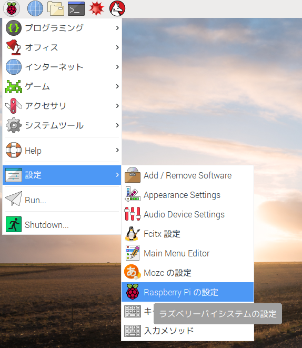Select the highlighted 設定 menu entry
Viewport: 302px width, 348px height.
(62, 175)
